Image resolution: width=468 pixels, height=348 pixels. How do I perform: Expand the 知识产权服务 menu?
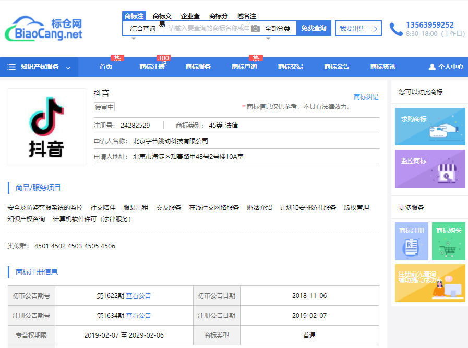[39, 67]
